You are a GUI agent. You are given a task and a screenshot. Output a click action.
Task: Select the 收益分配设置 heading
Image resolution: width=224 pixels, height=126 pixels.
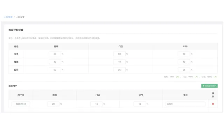point(16,30)
